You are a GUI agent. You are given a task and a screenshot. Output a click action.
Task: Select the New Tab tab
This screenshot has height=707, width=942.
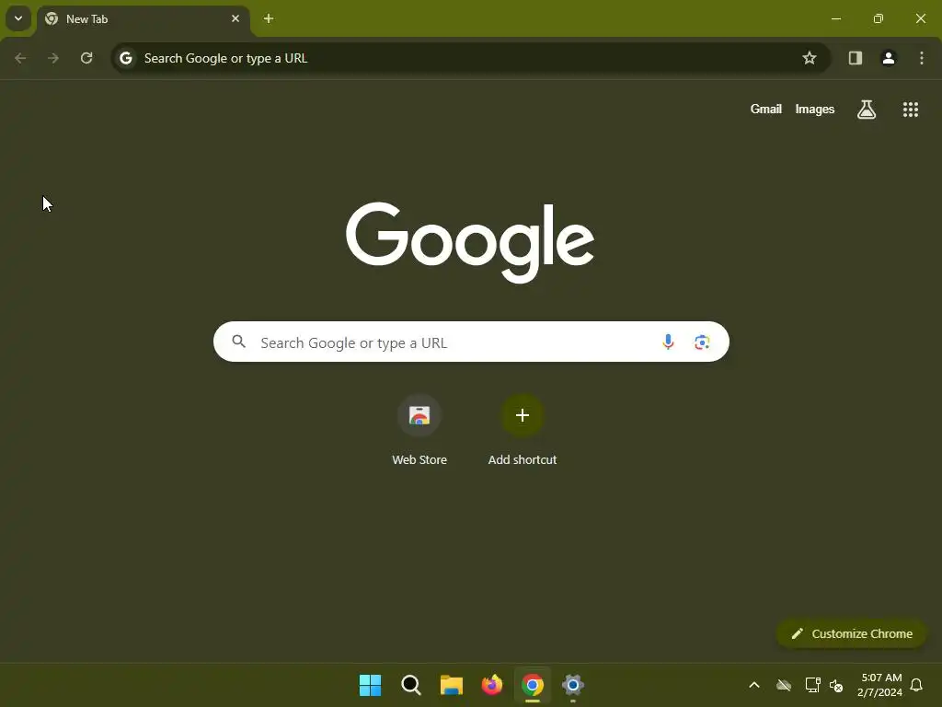coord(143,18)
